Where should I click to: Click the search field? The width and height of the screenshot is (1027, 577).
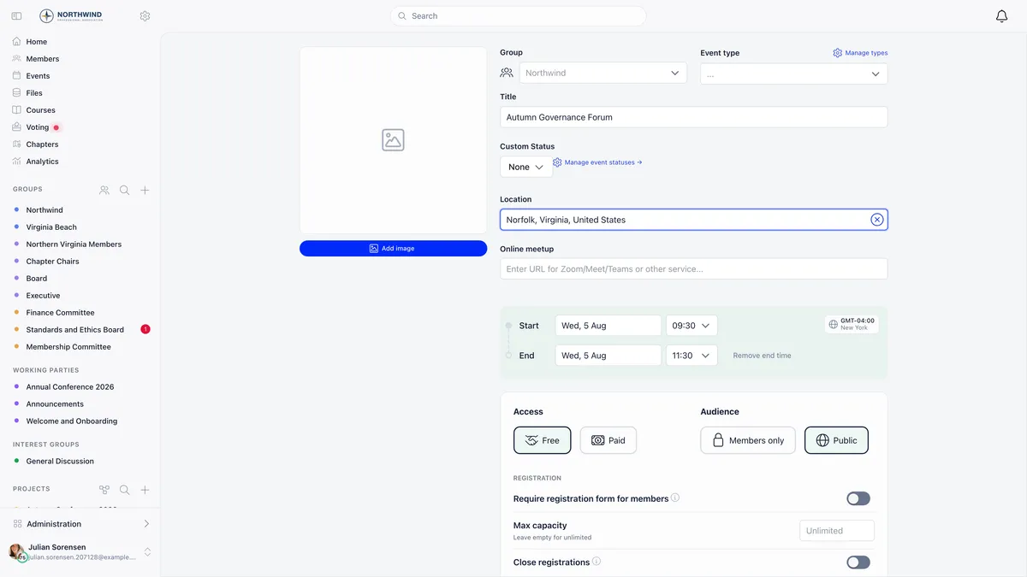[x=518, y=16]
